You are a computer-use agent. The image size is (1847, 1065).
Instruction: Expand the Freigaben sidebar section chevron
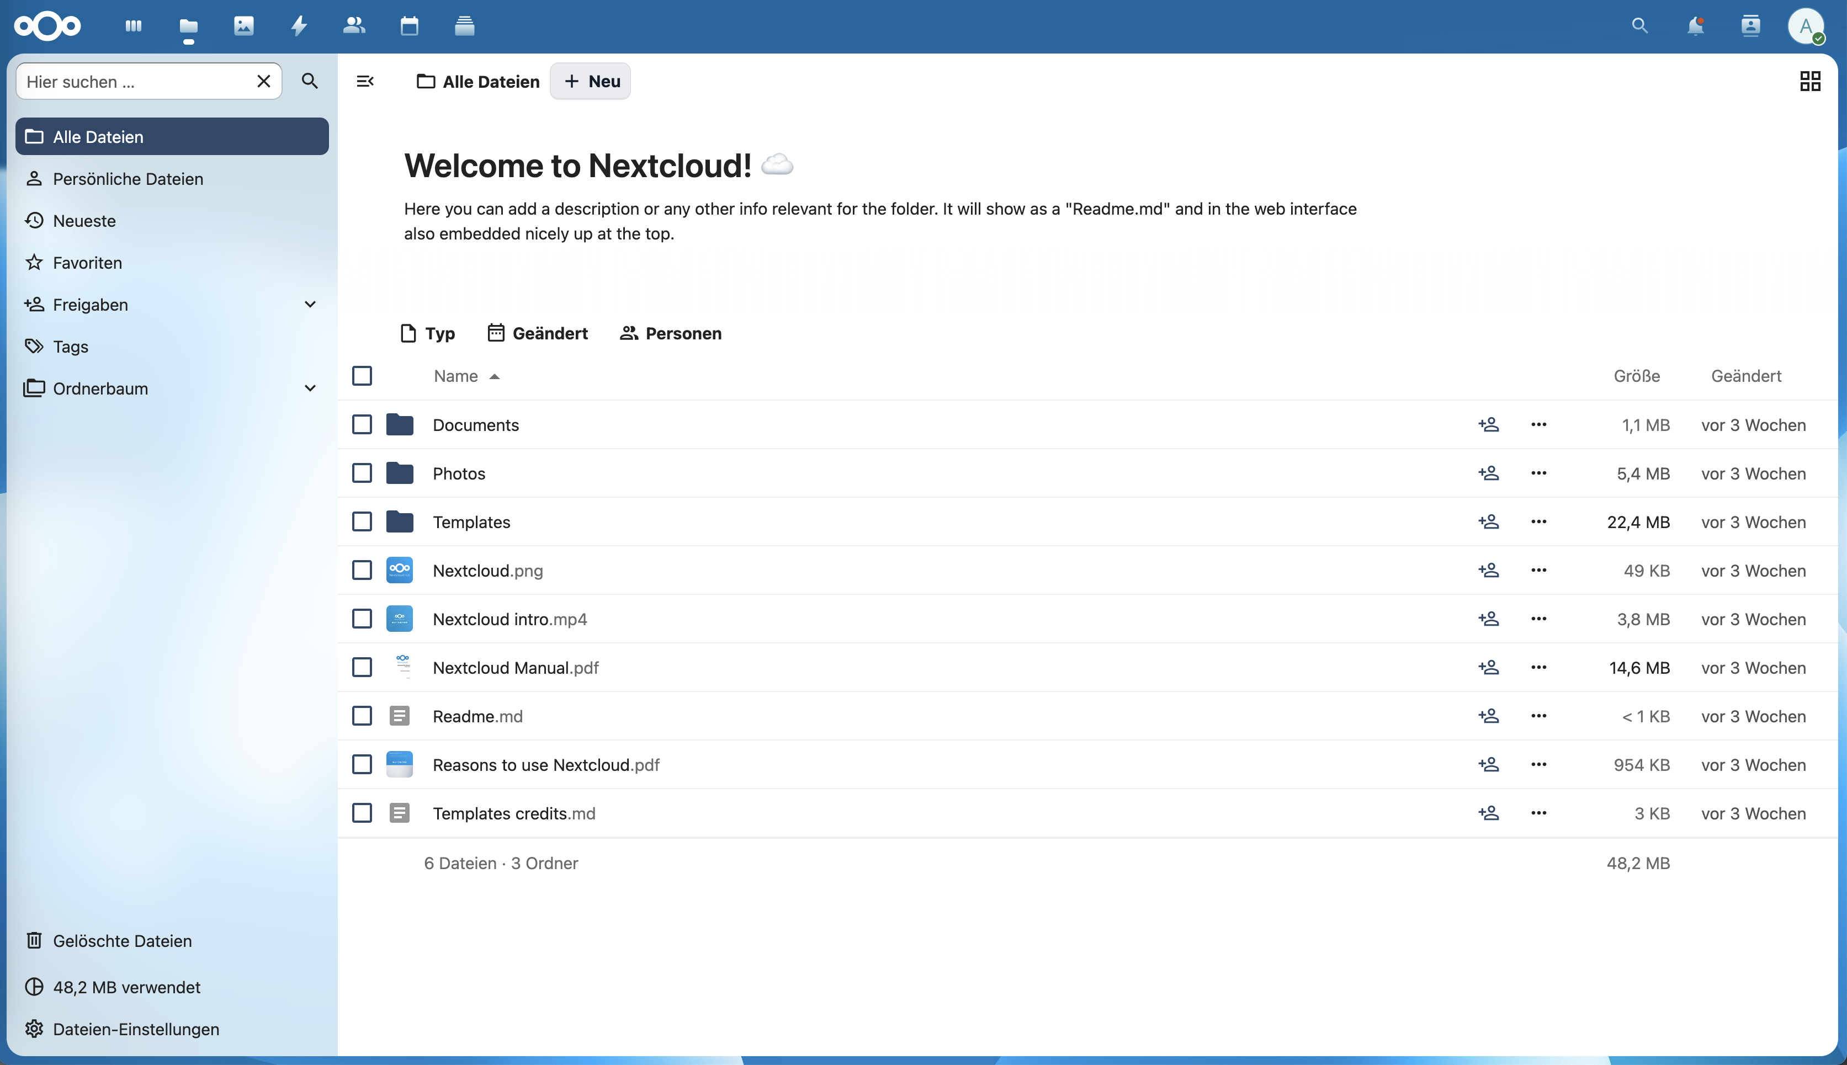pyautogui.click(x=310, y=304)
